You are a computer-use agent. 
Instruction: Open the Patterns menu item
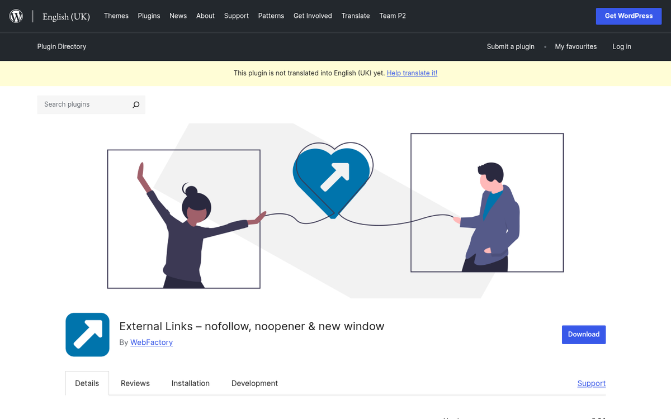[x=271, y=16]
